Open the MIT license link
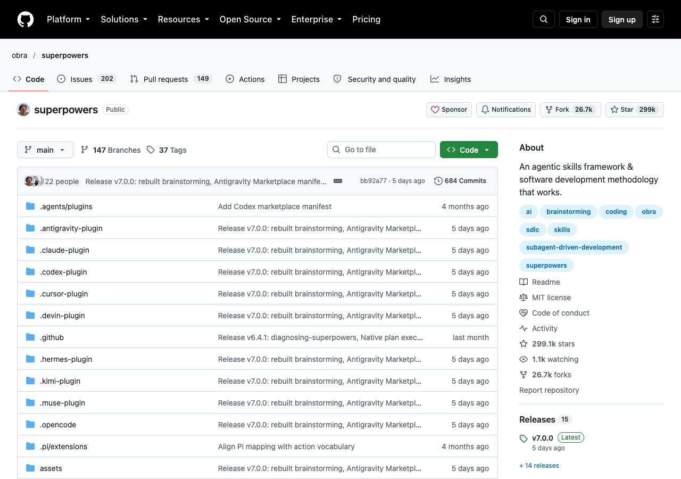Viewport: 681px width, 479px height. (x=545, y=298)
